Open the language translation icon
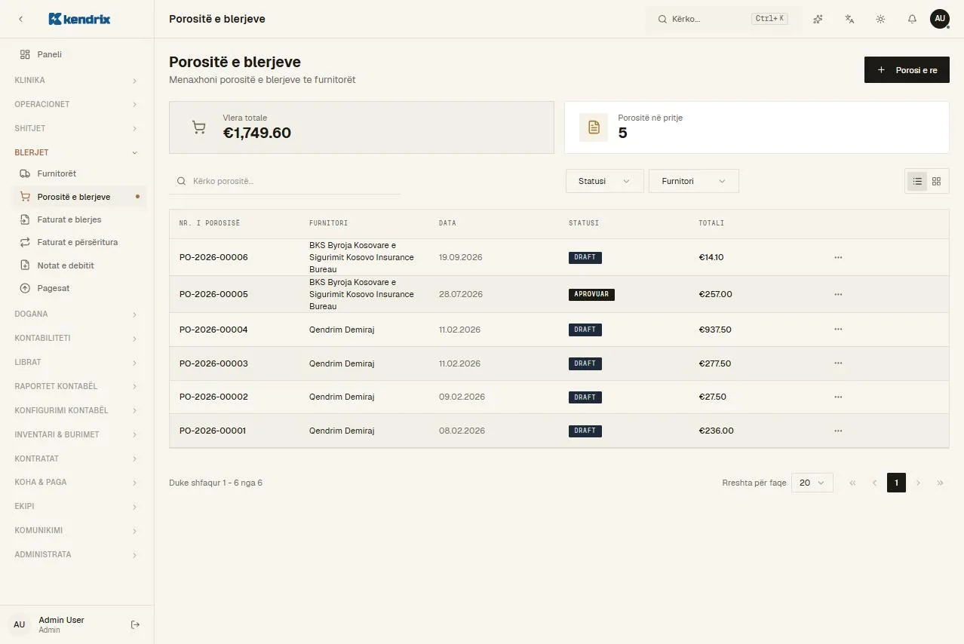Image resolution: width=964 pixels, height=644 pixels. 849,19
